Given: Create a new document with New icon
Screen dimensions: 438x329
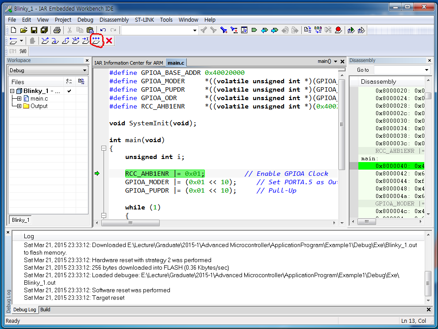Looking at the screenshot, I should [x=13, y=30].
